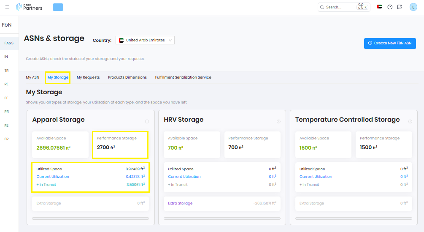Open the UAE flag country selector in header
This screenshot has width=424, height=232.
pos(379,7)
